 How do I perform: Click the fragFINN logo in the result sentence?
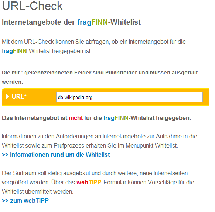tap(116, 118)
